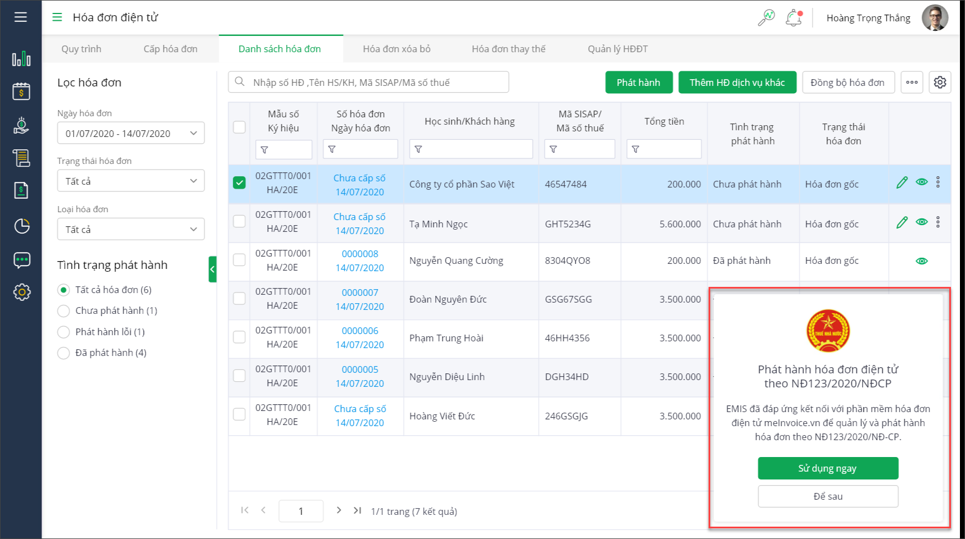Image resolution: width=965 pixels, height=539 pixels.
Task: Click the pencil edit icon for Tạ Minh Ngọc
Action: [x=902, y=222]
